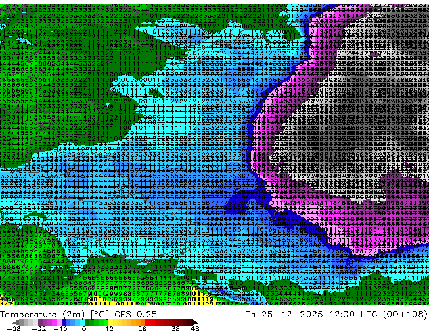Click the 'Temperature (2m) [°C] GFS 0.25' title
Viewport: 429px width, 331px height.
pyautogui.click(x=78, y=315)
